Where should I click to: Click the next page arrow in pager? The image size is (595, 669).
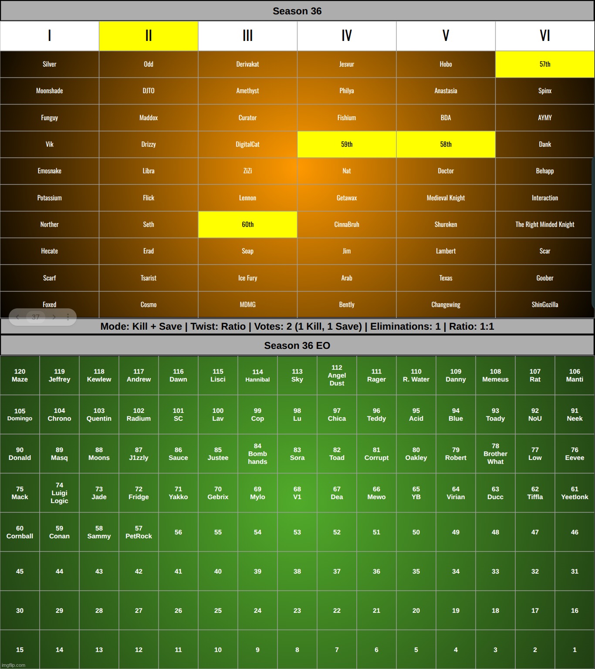(54, 317)
